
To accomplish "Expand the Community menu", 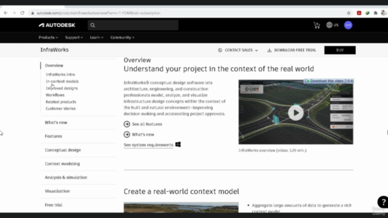I will click(122, 38).
